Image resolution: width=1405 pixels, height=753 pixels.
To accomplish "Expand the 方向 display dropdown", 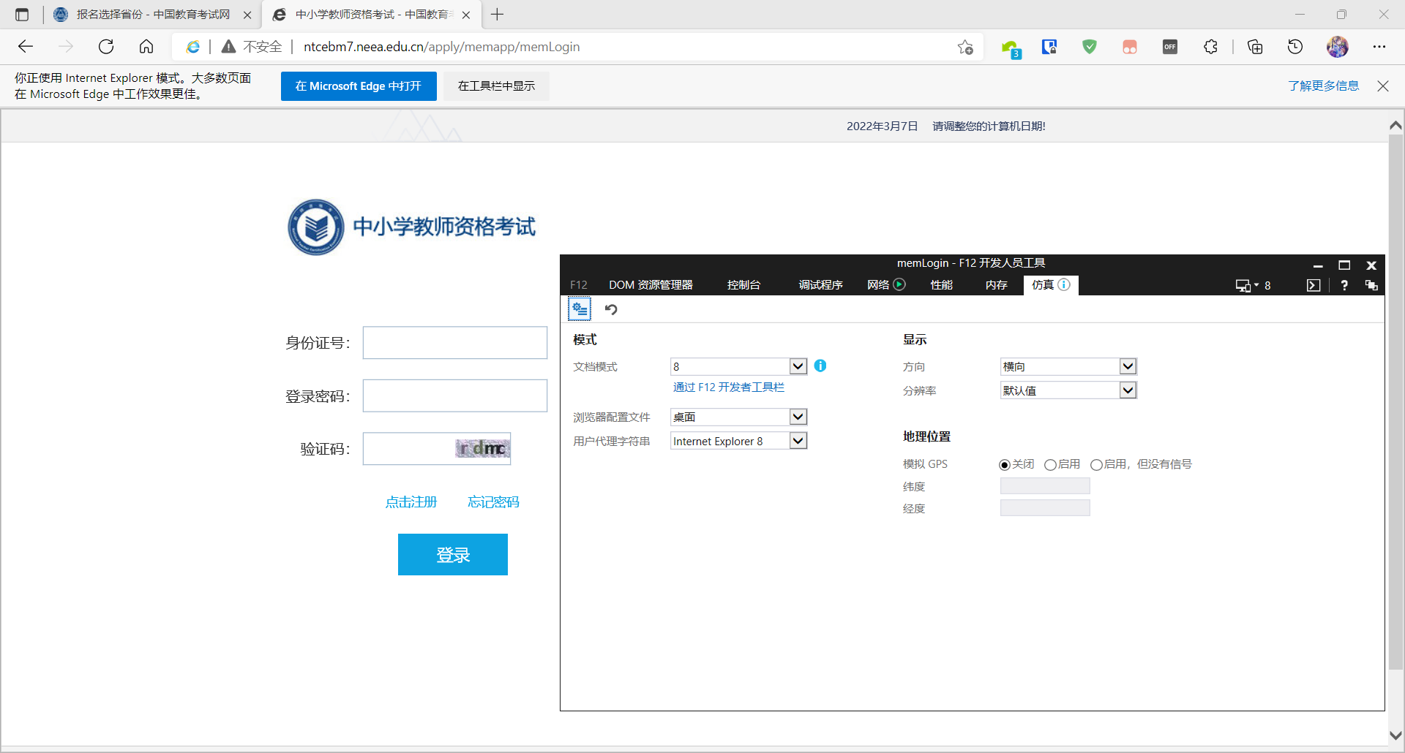I will (1128, 366).
